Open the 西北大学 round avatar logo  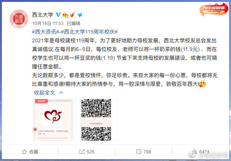pos(19,19)
